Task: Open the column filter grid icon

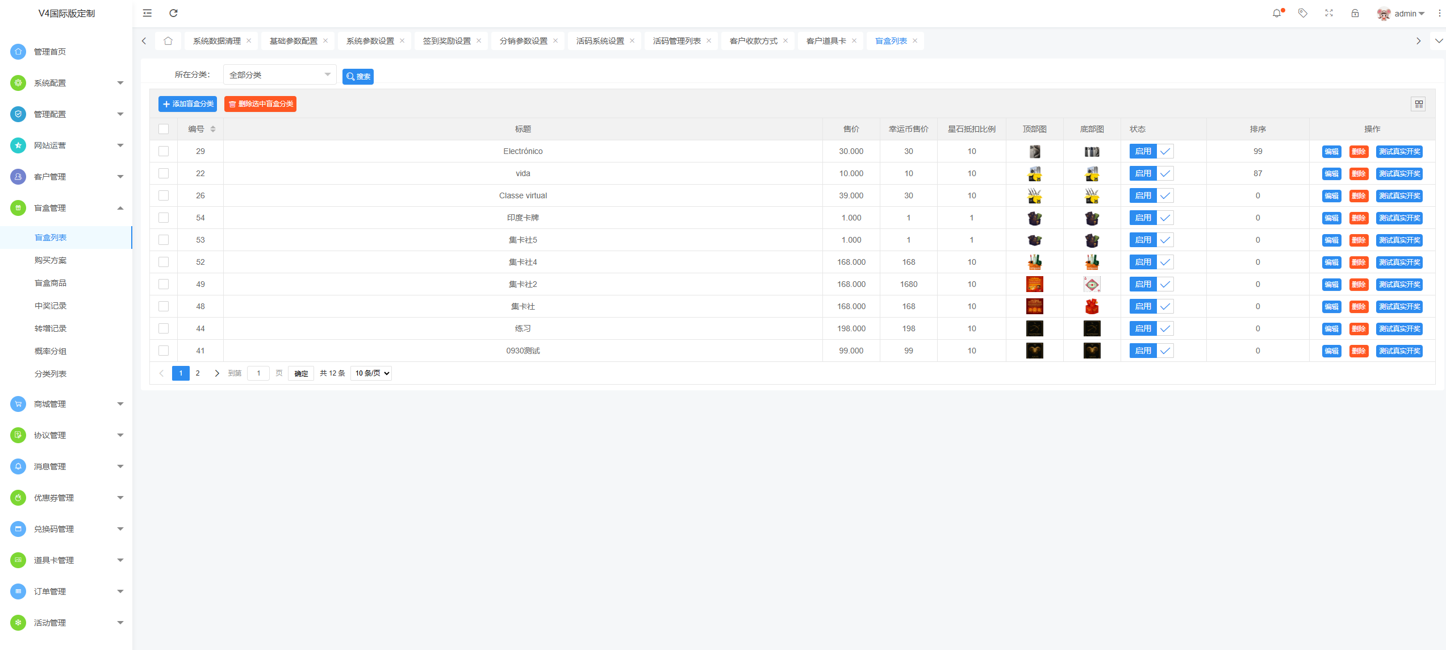Action: pos(1419,104)
